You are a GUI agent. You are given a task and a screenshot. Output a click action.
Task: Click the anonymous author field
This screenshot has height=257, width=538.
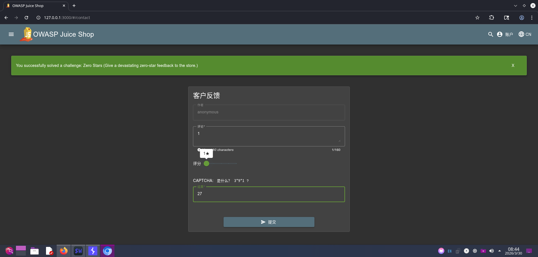269,112
